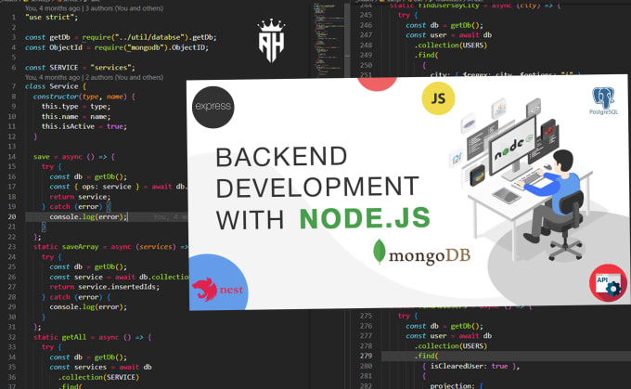
Task: Click line number 32 in left gutter
Action: point(12,337)
